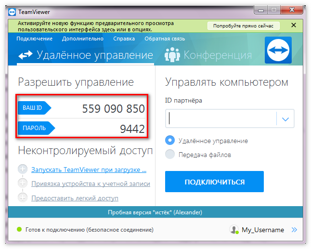Image resolution: width=311 pixels, height=249 pixels.
Task: Click the TeamViewer title bar app icon
Action: tap(12, 12)
